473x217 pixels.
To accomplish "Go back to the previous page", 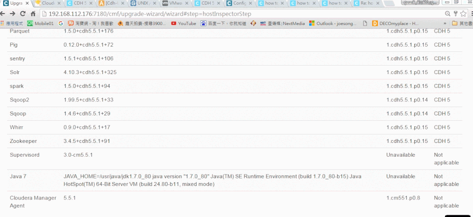I will [3, 14].
